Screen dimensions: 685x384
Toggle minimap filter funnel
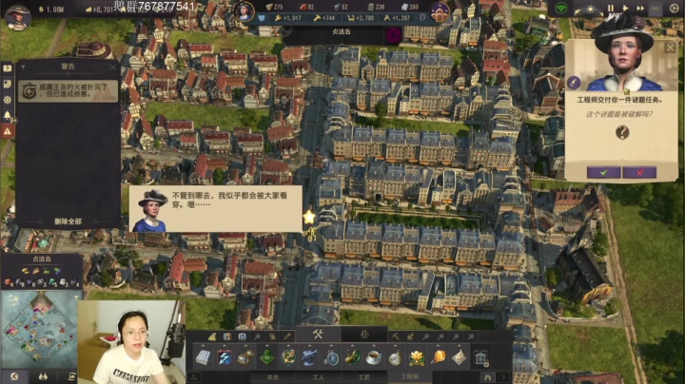click(x=77, y=298)
